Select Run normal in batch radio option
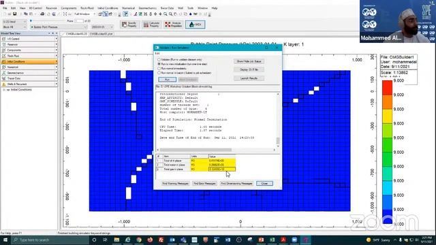 click(x=159, y=73)
